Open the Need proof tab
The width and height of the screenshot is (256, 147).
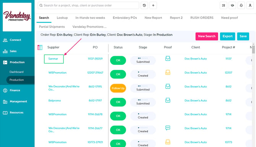[229, 18]
